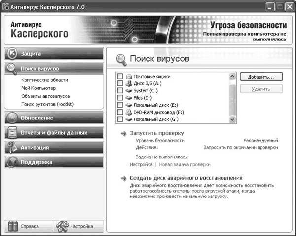
Task: Click the Задача не выполнялась status text
Action: (x=162, y=157)
